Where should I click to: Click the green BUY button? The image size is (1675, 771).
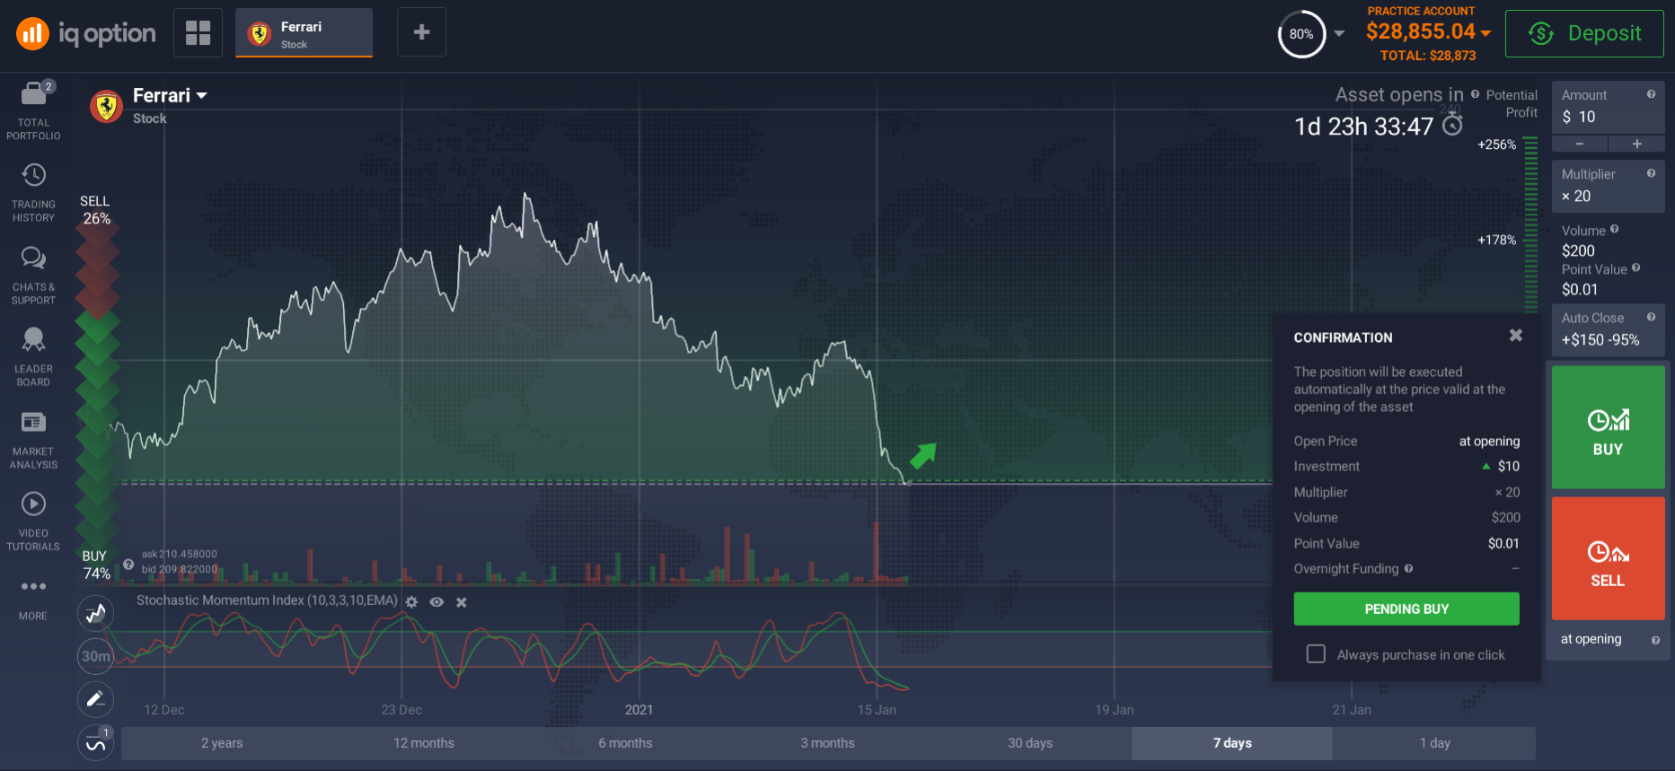[1608, 427]
